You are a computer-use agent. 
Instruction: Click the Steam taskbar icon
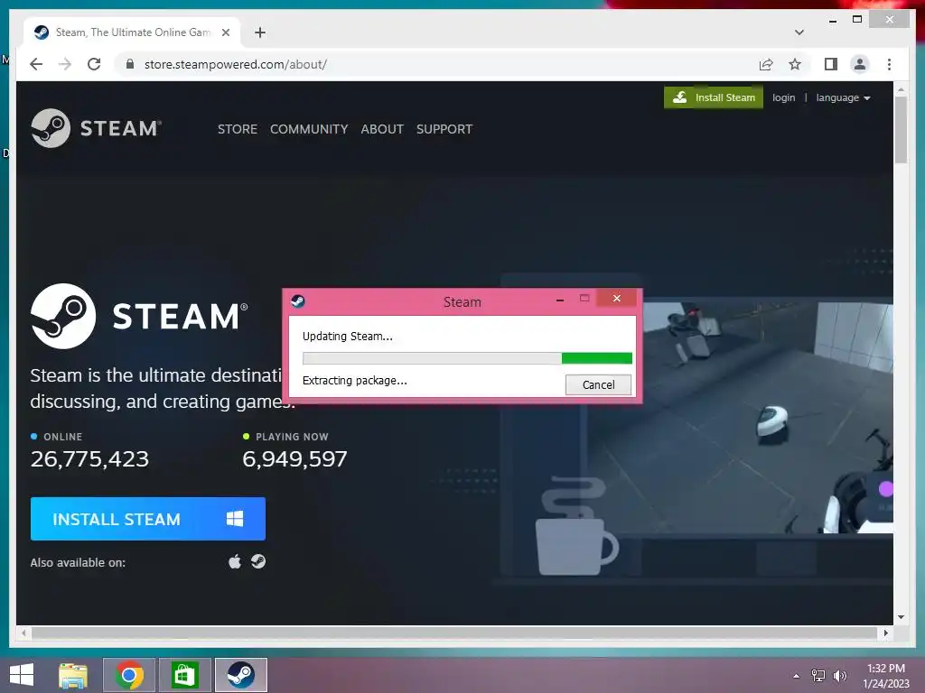click(240, 675)
